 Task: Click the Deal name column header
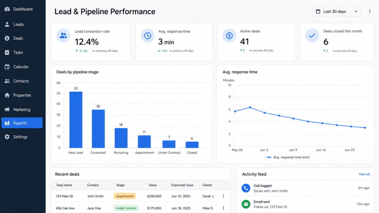tap(64, 185)
